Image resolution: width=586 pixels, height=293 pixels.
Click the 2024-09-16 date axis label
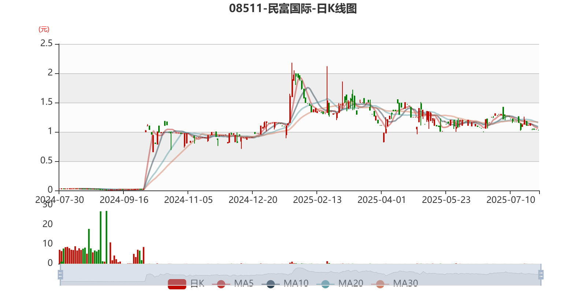[124, 200]
